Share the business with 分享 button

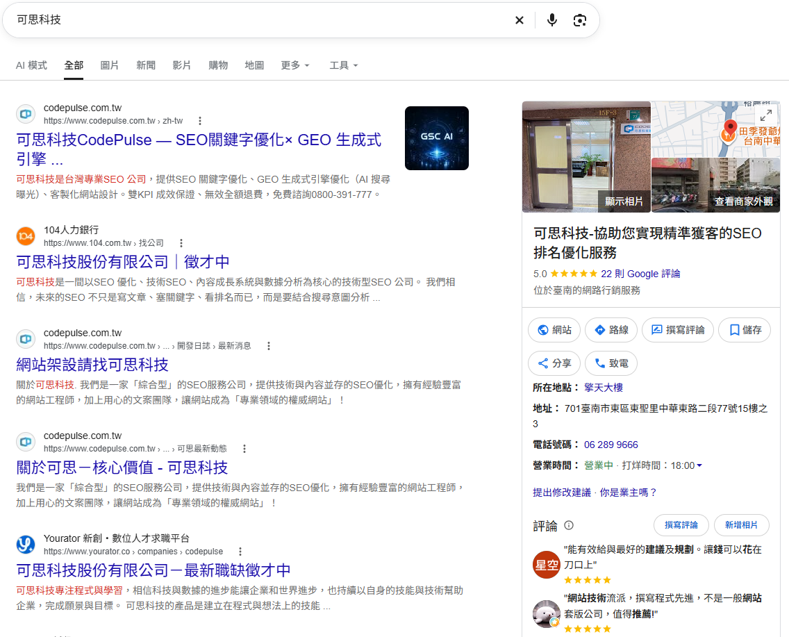[x=554, y=363]
